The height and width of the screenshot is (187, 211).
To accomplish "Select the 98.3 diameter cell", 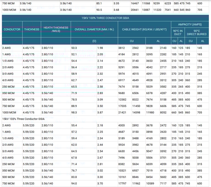I will pos(74,113).
